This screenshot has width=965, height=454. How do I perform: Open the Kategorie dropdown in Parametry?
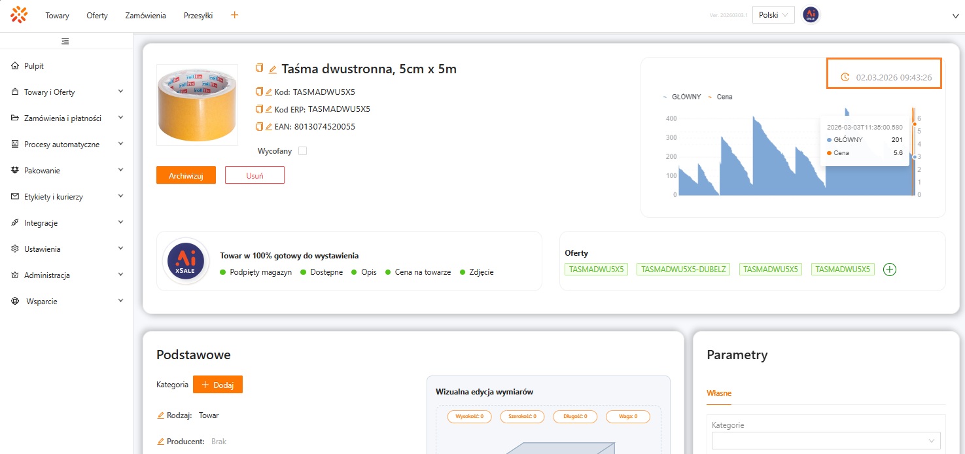click(826, 441)
